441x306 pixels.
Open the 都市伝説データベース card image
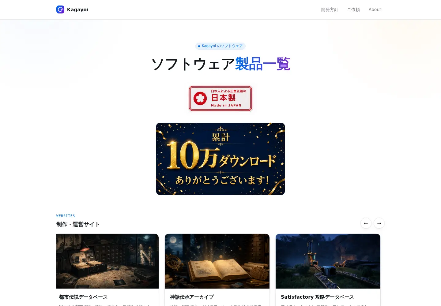click(x=107, y=261)
